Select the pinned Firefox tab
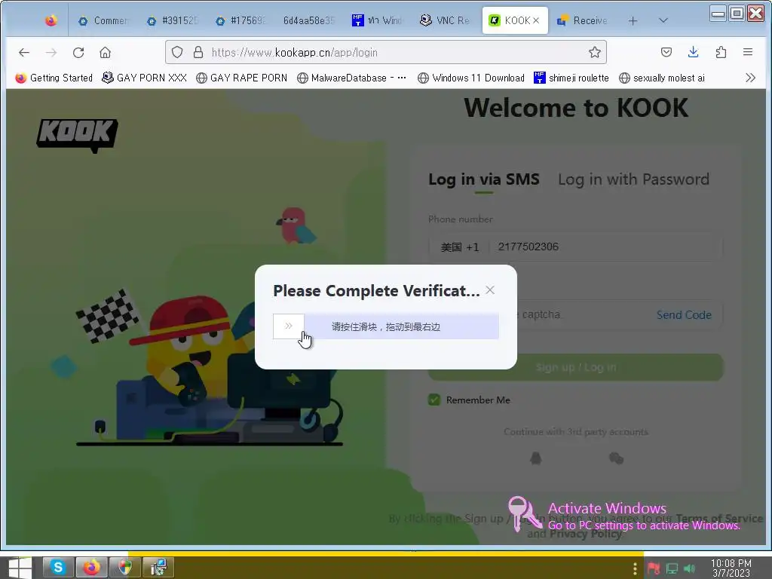The image size is (772, 579). [51, 20]
